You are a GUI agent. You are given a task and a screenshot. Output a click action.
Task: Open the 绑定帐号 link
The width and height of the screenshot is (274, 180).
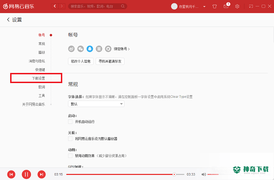point(122,49)
